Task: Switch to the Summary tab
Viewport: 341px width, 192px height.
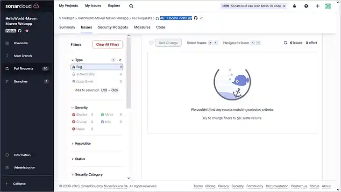Action: [x=67, y=27]
